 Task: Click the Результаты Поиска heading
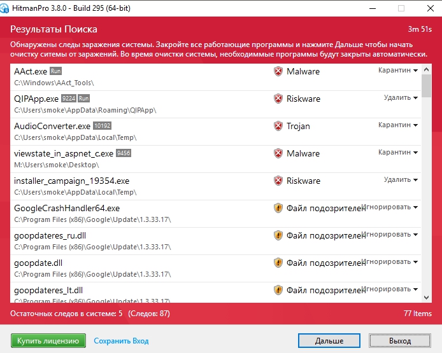(x=53, y=29)
